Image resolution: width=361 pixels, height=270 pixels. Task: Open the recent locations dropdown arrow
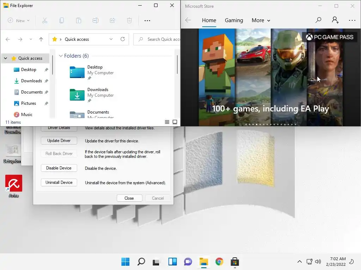coord(31,39)
